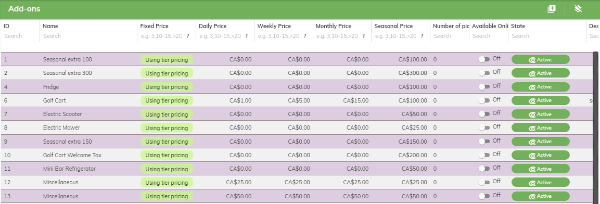Click the Using tier pricing badge for Electric Scooter
This screenshot has width=600, height=204.
coord(167,114)
